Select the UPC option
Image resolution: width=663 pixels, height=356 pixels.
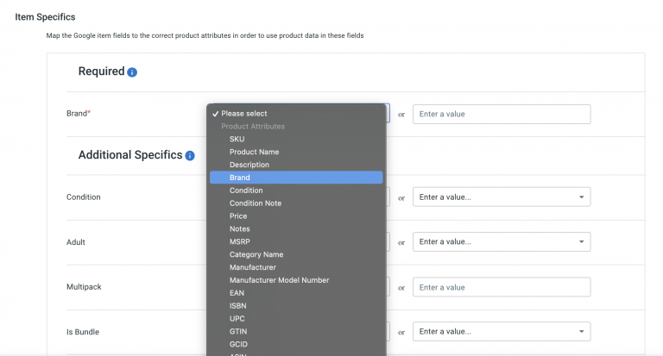(237, 306)
